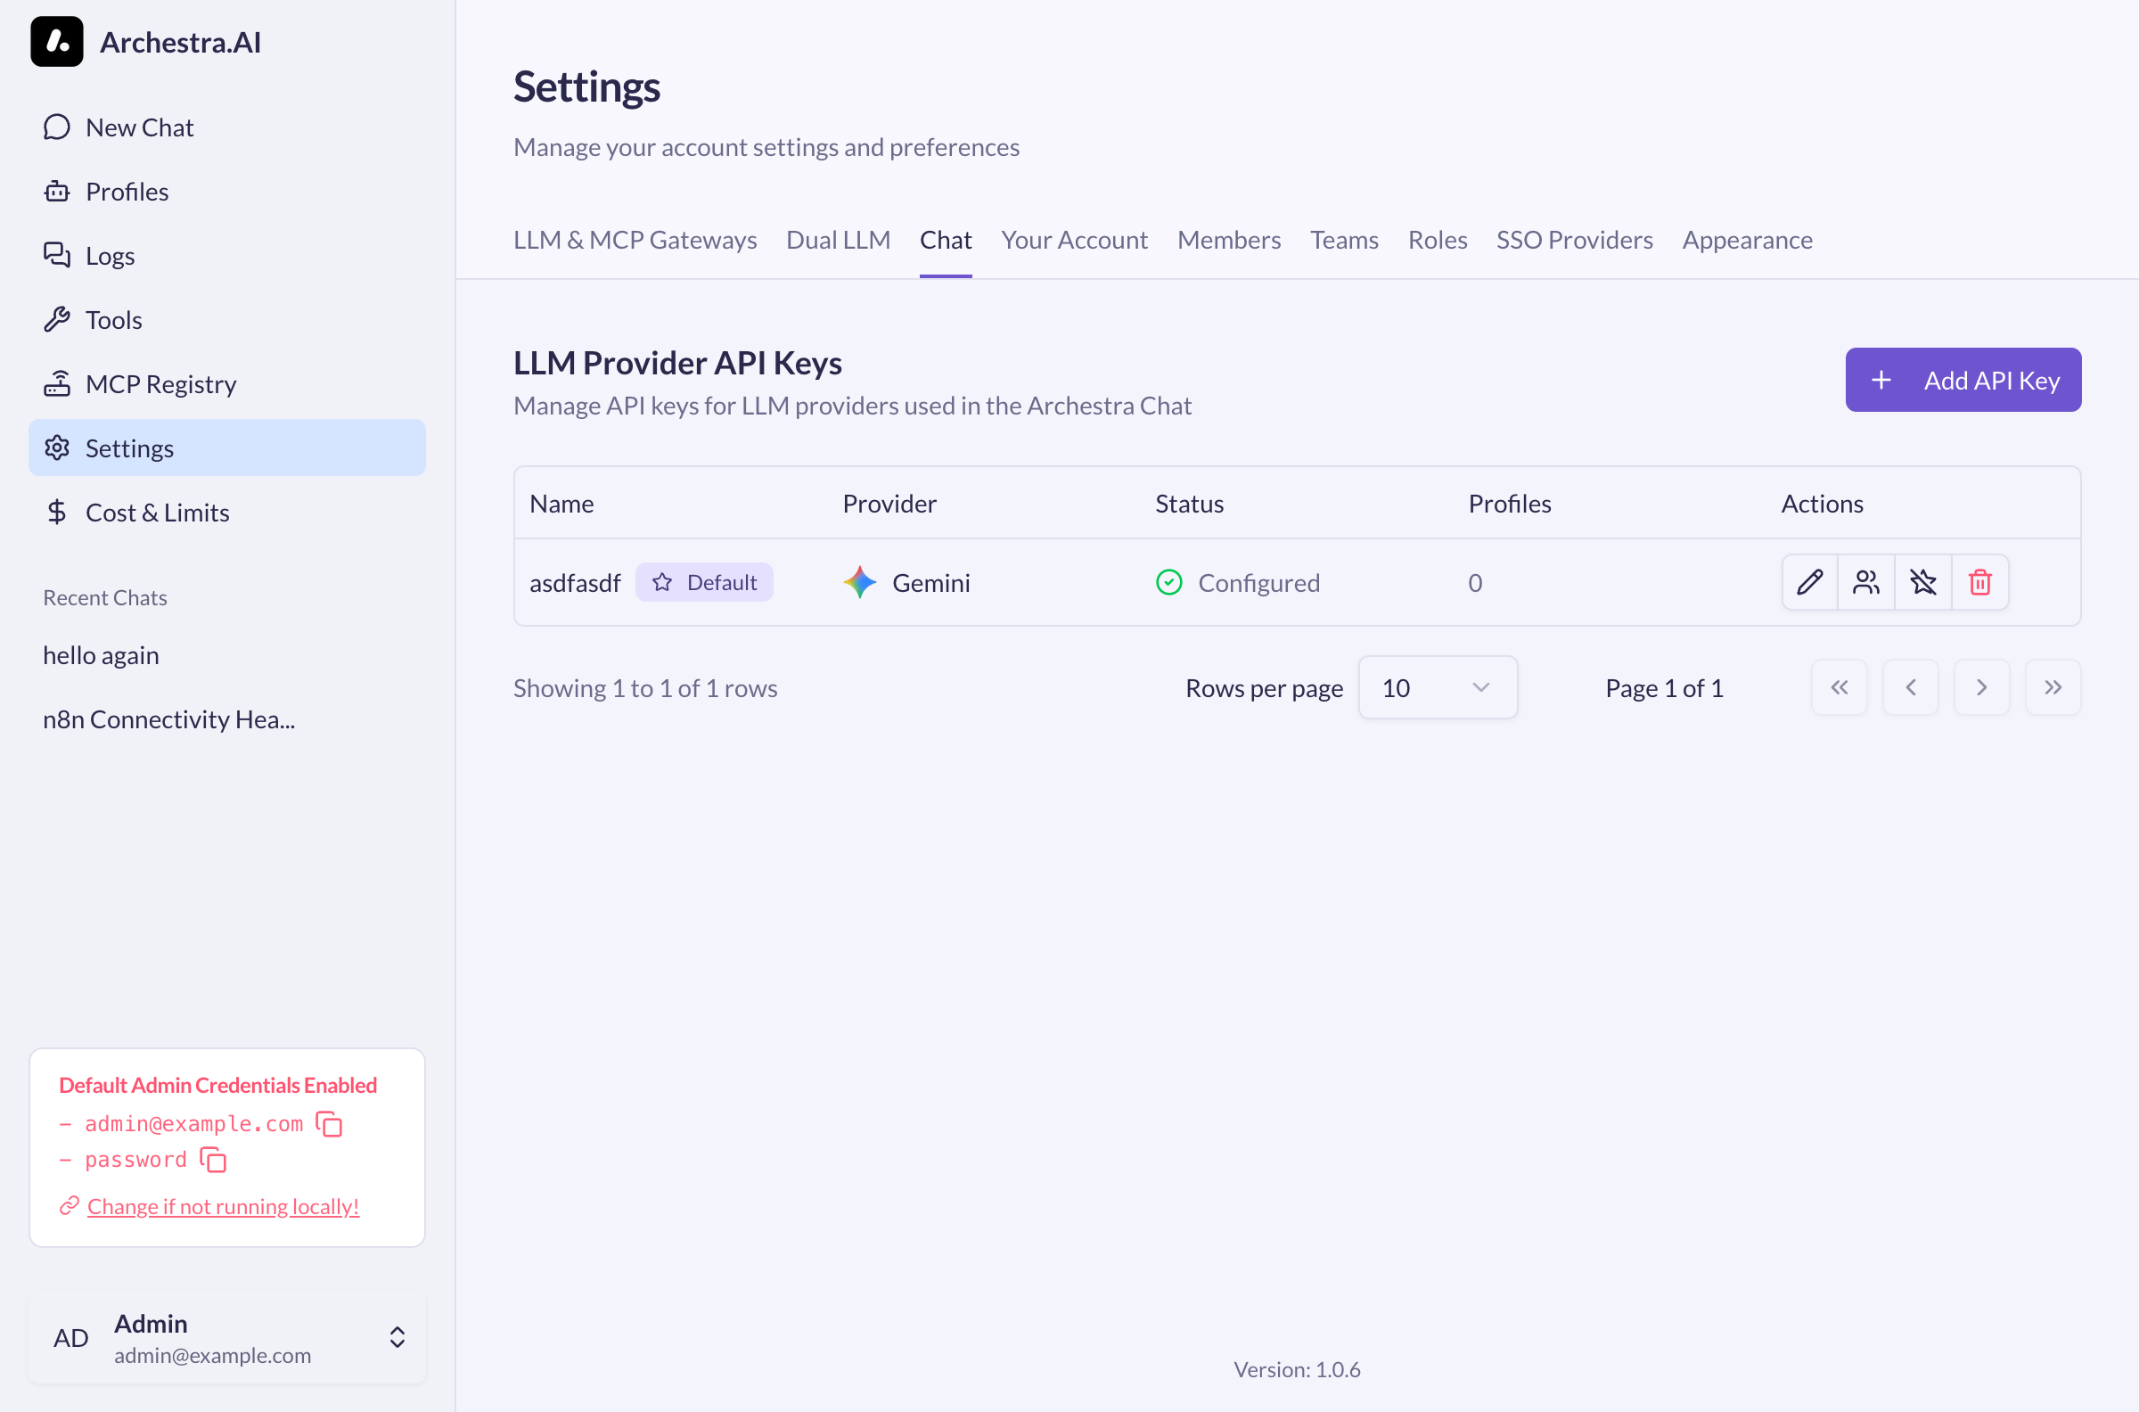The width and height of the screenshot is (2139, 1412).
Task: Copy the default password credential
Action: 213,1160
